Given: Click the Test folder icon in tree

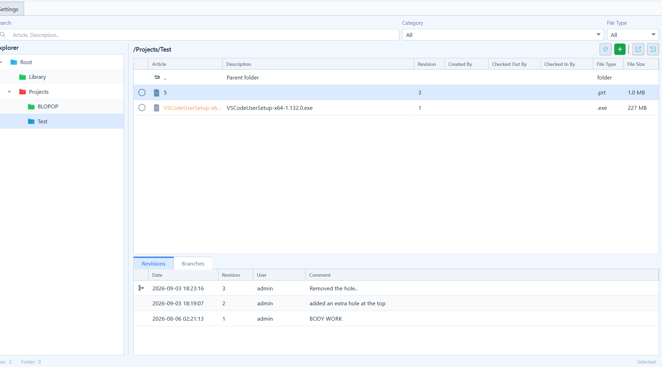Looking at the screenshot, I should point(31,122).
